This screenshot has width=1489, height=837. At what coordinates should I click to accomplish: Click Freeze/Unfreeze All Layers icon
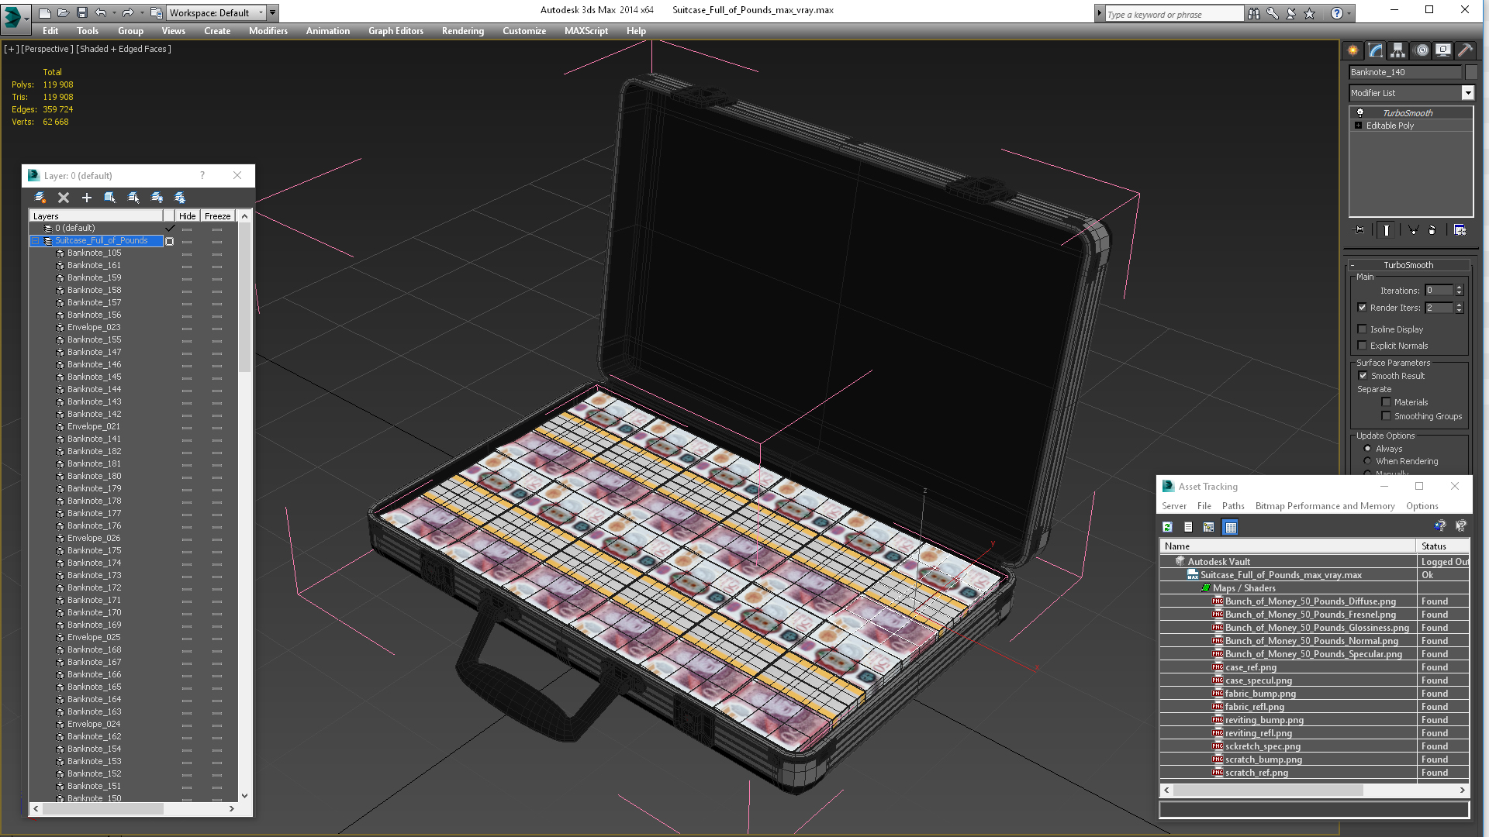(x=180, y=198)
